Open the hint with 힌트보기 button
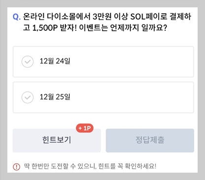The height and width of the screenshot is (180, 205). [x=57, y=140]
